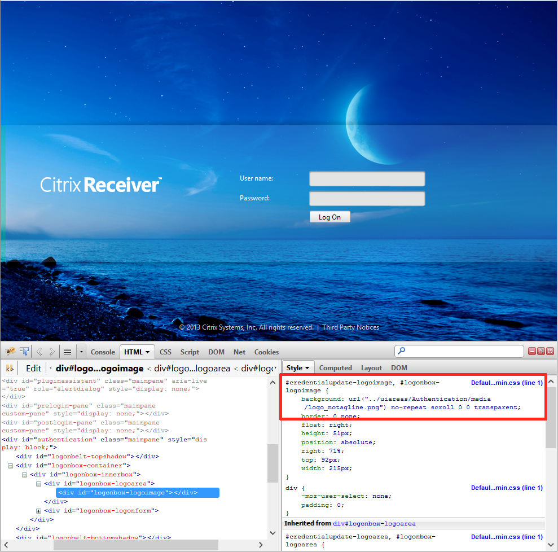Minimize the Firebug panel
Viewport: 558px width, 552px height.
[531, 351]
